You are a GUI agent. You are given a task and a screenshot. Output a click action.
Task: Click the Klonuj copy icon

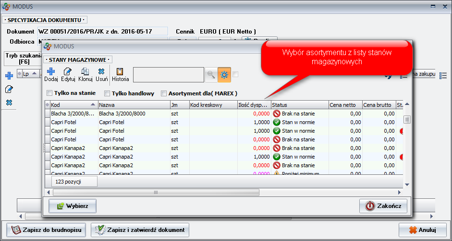[x=85, y=71]
